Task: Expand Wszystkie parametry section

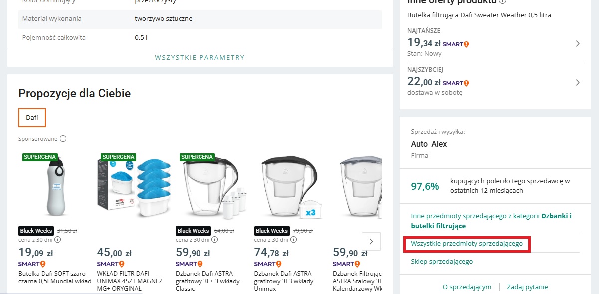Action: [x=200, y=57]
